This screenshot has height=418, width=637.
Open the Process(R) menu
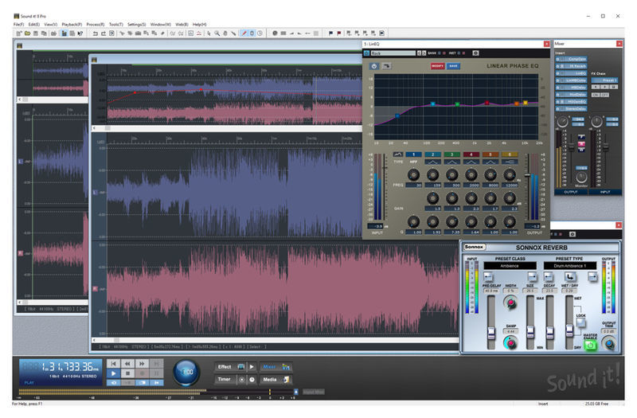[x=95, y=25]
